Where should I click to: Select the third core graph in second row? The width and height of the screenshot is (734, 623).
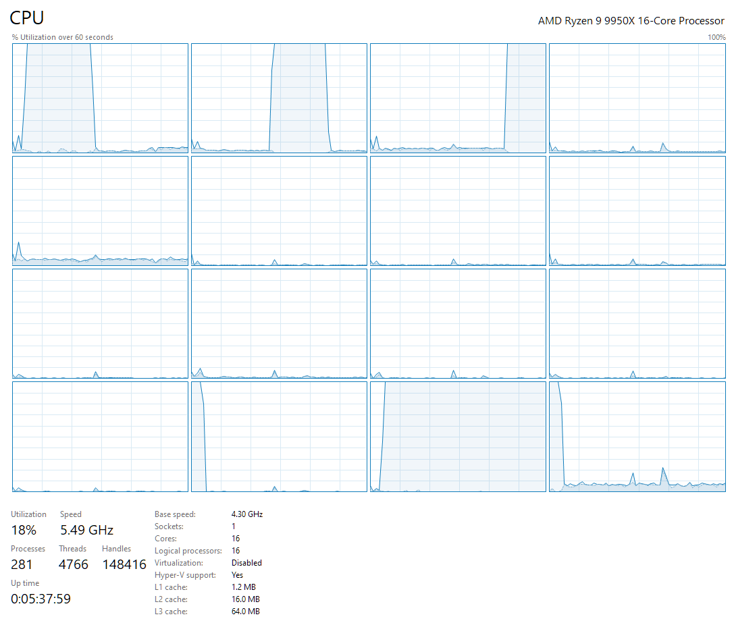point(458,211)
